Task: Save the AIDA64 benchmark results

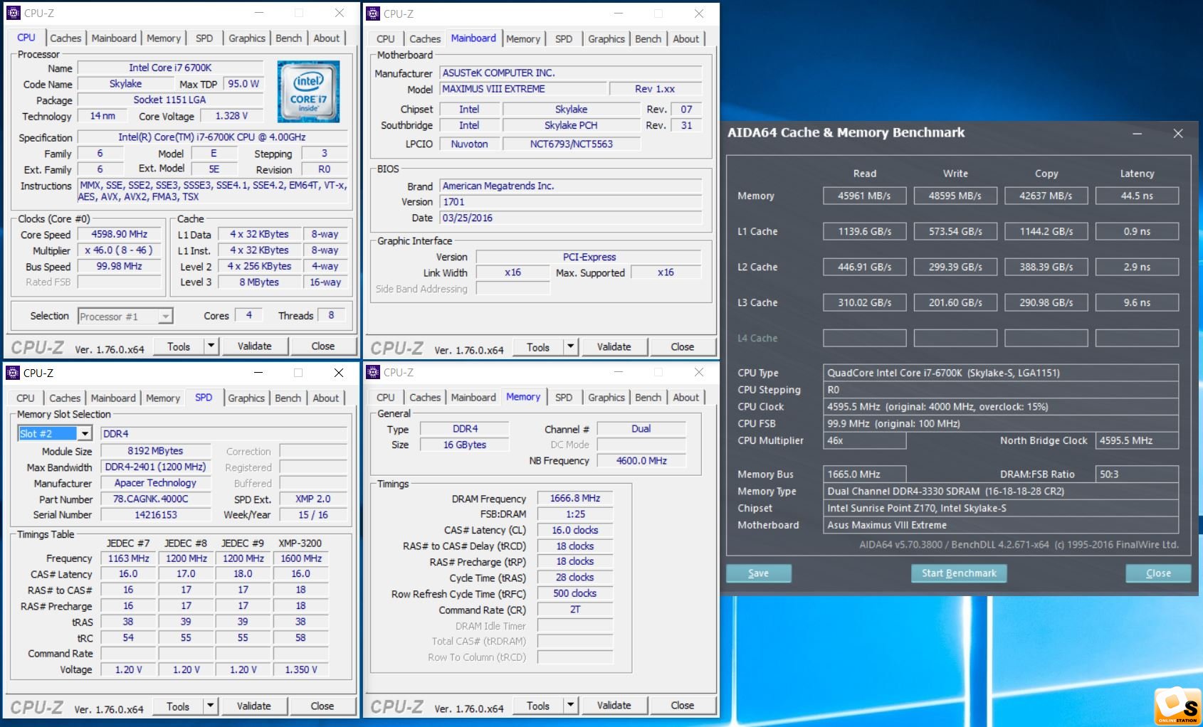Action: (758, 573)
